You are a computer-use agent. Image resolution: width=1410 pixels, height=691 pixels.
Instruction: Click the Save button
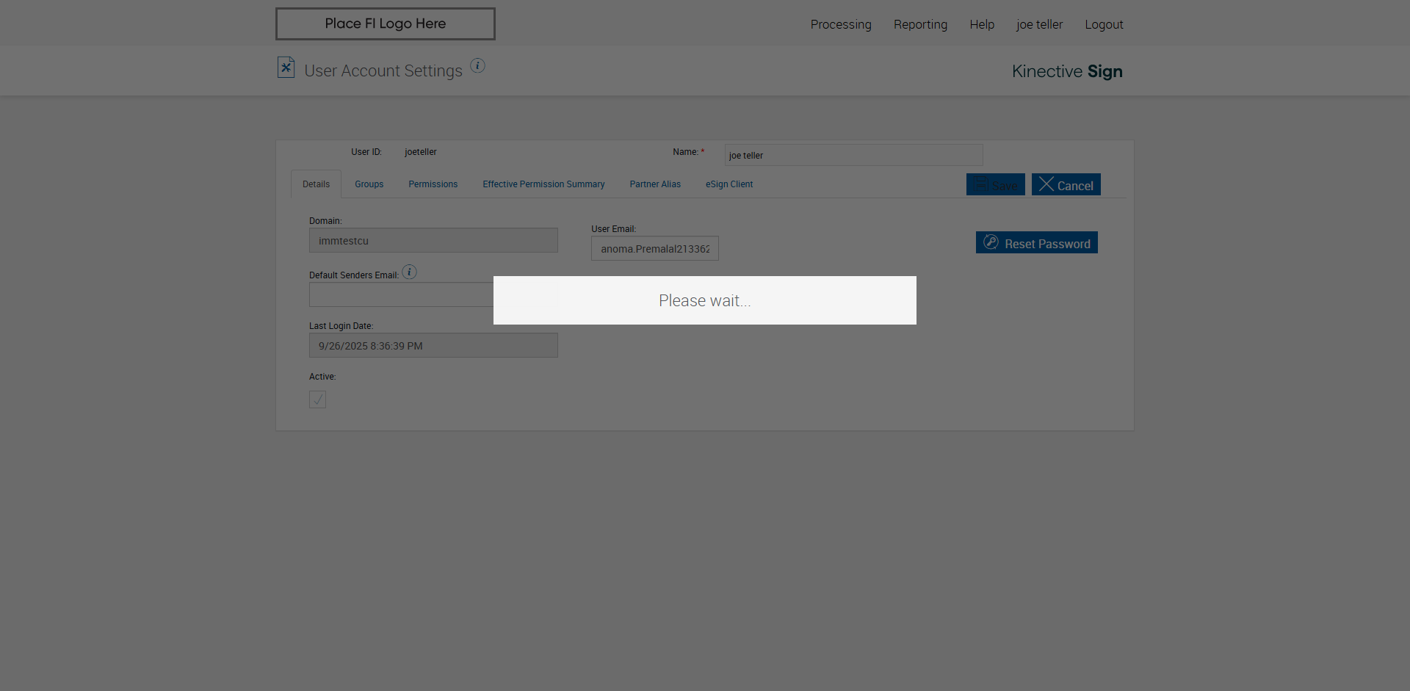click(x=995, y=184)
